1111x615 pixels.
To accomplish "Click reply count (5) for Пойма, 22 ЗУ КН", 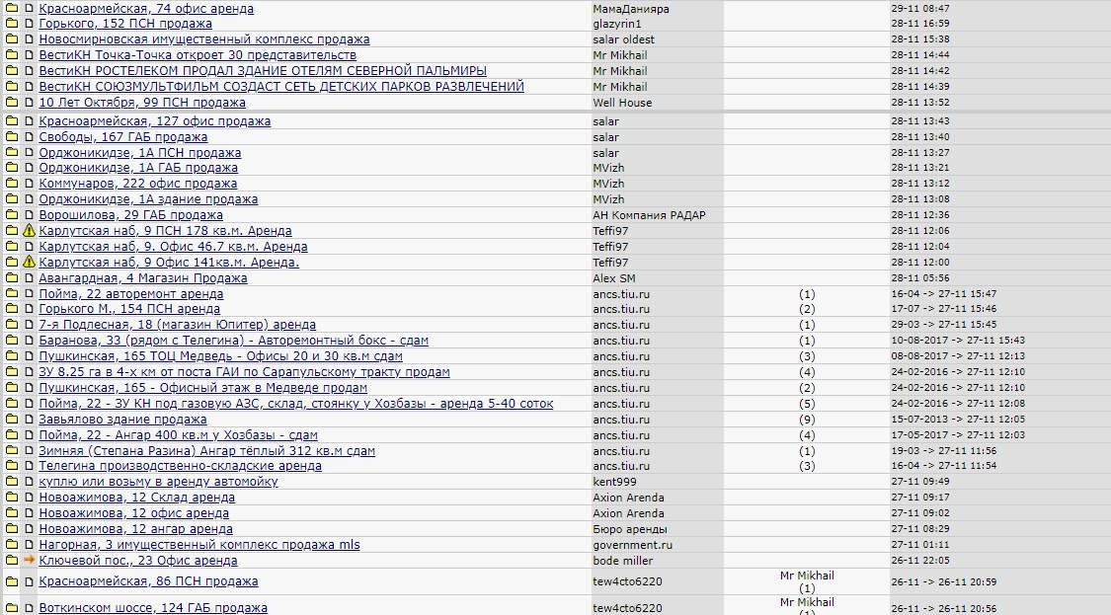I will (807, 403).
